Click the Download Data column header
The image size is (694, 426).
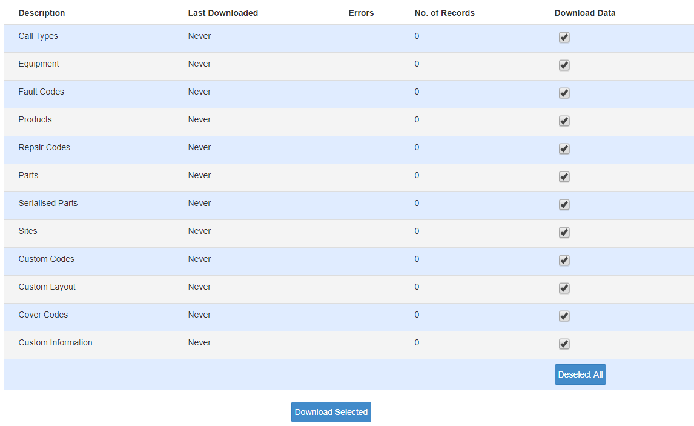tap(584, 13)
